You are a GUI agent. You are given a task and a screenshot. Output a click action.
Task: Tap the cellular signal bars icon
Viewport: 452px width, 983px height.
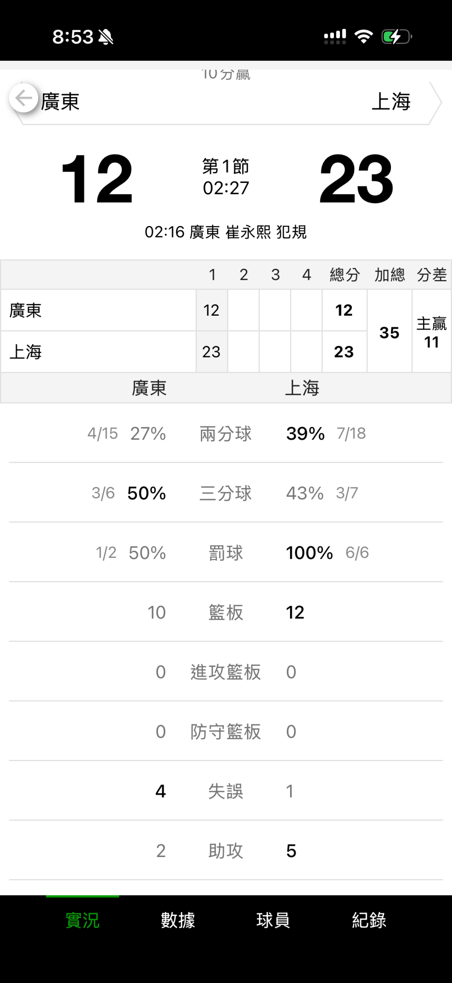coord(335,37)
